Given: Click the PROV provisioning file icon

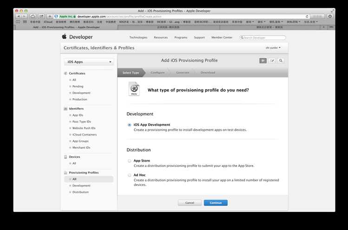Looking at the screenshot, I should 134,89.
